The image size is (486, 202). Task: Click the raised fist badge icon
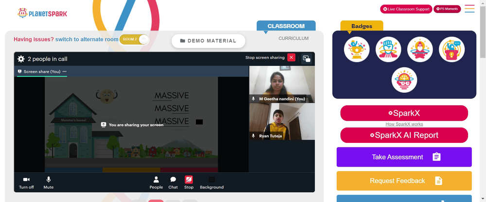(388, 49)
